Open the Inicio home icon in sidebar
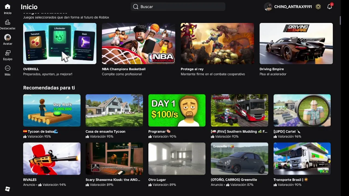 pos(8,7)
